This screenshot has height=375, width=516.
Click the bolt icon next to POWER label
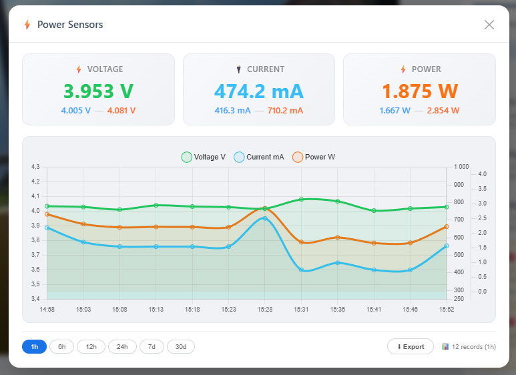pos(403,69)
